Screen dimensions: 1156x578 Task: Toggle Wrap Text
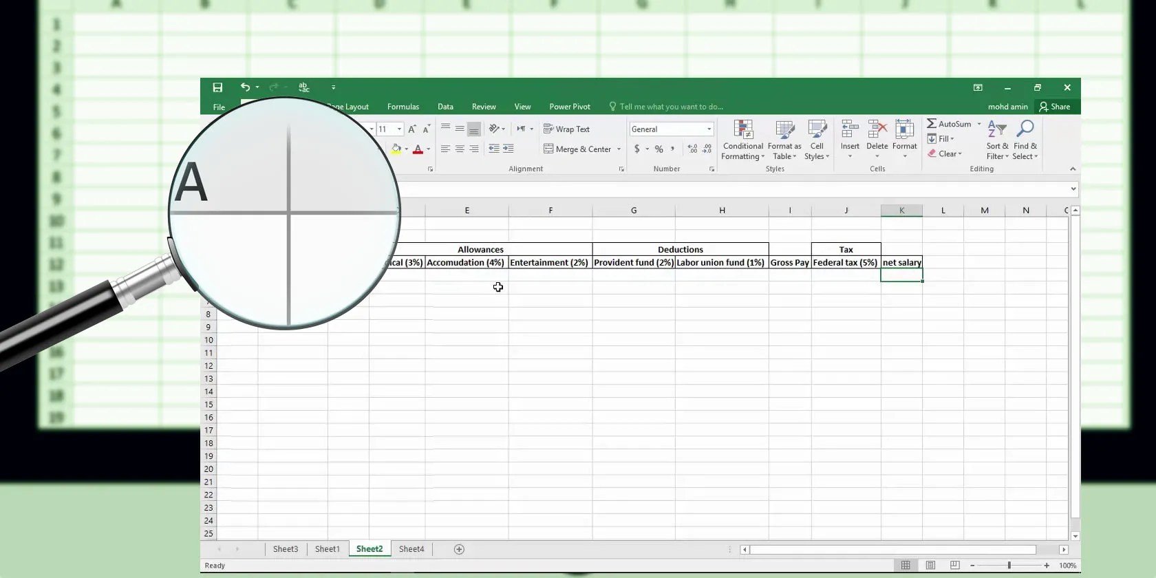(567, 129)
